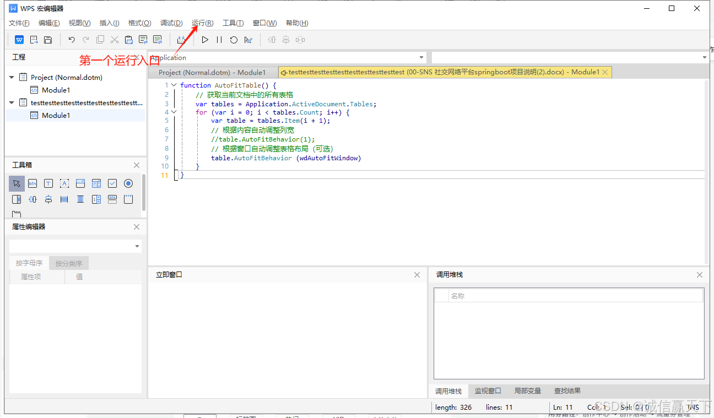
Task: Undo the last edit
Action: (x=72, y=40)
